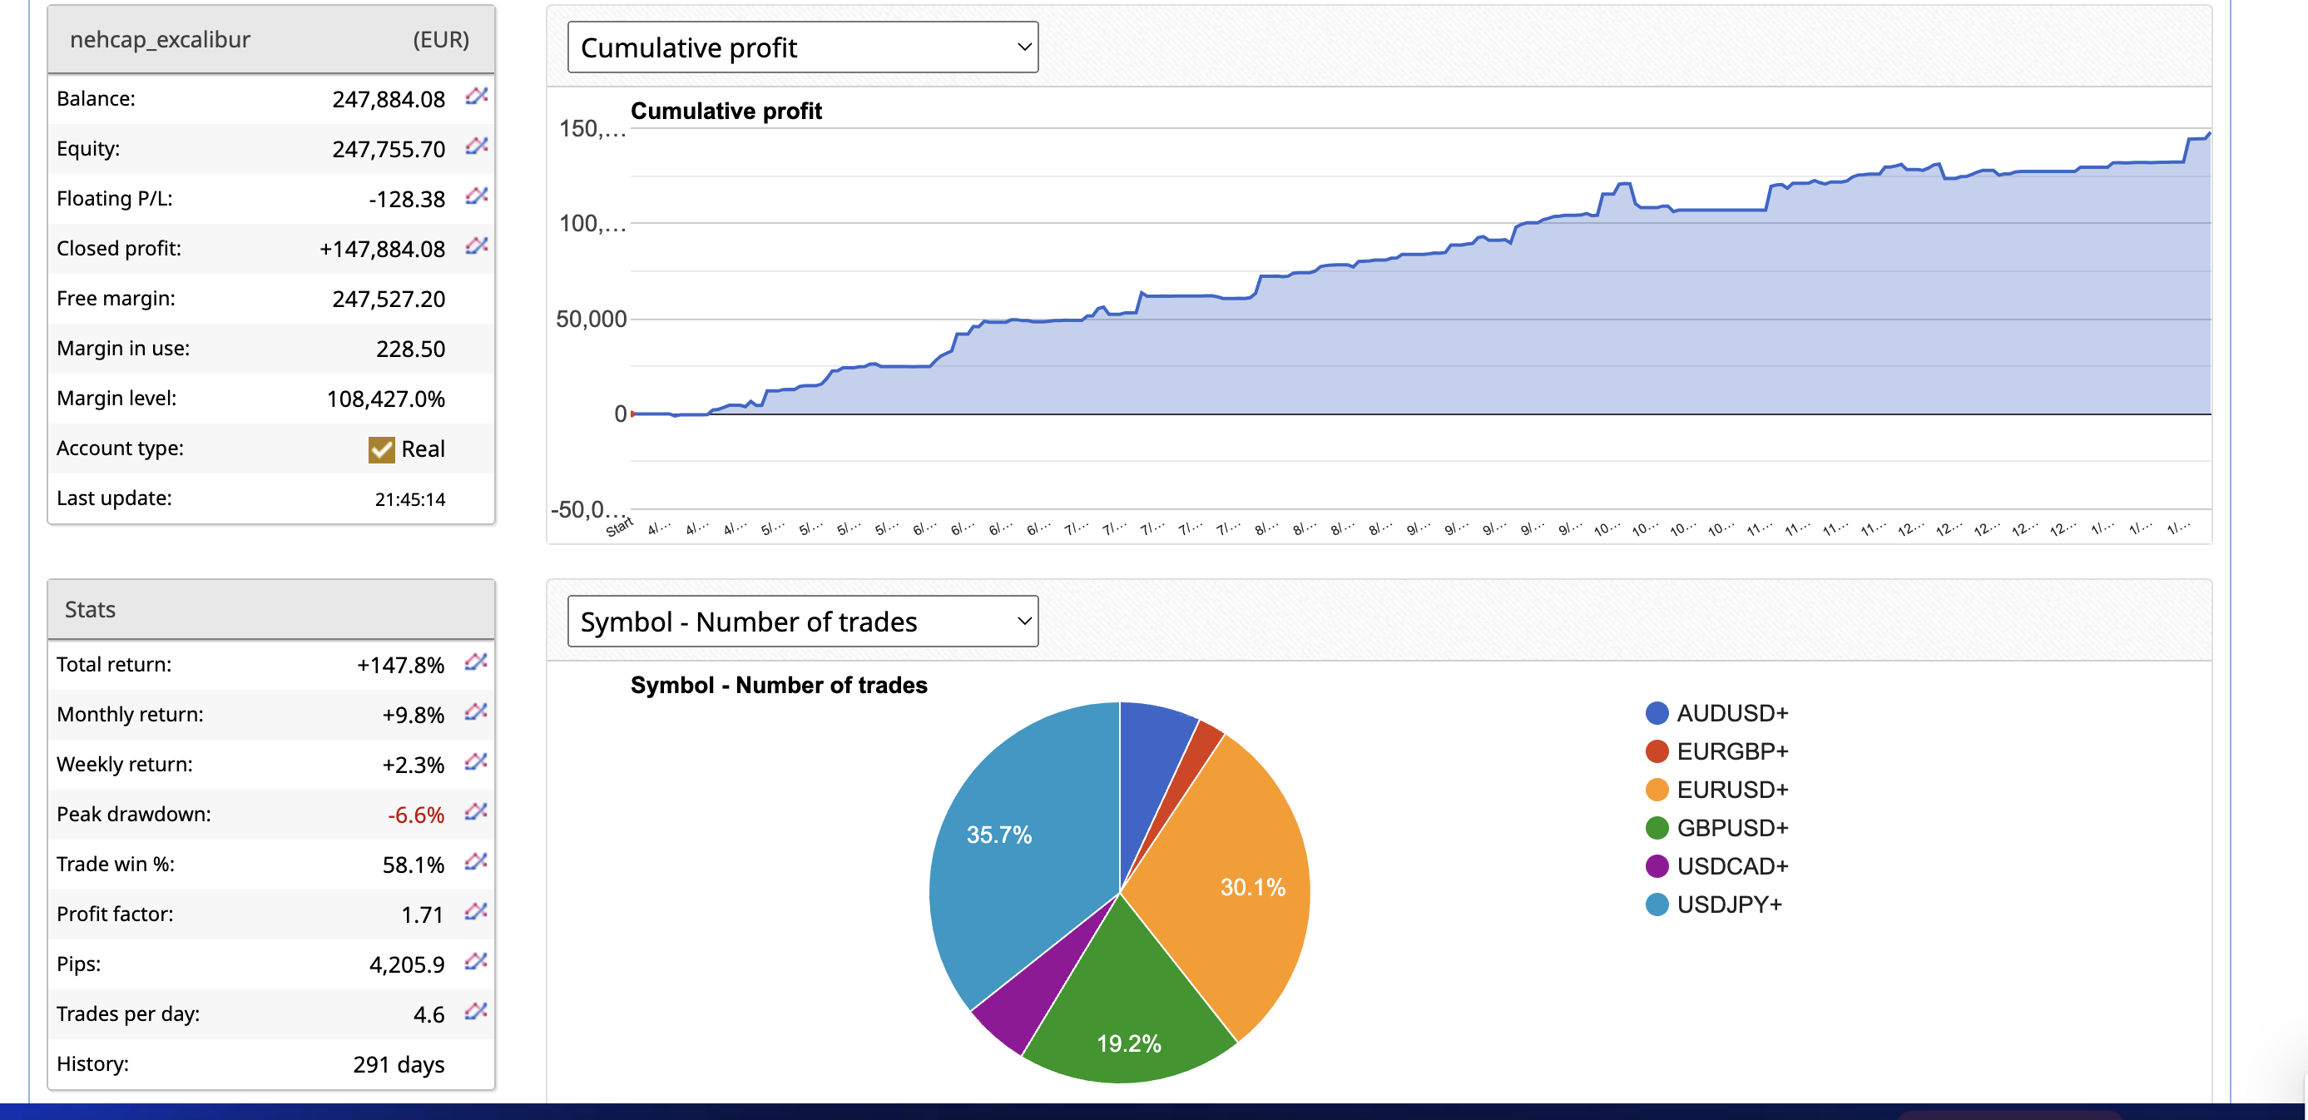This screenshot has height=1120, width=2308.
Task: Click the Stats panel header
Action: (x=91, y=609)
